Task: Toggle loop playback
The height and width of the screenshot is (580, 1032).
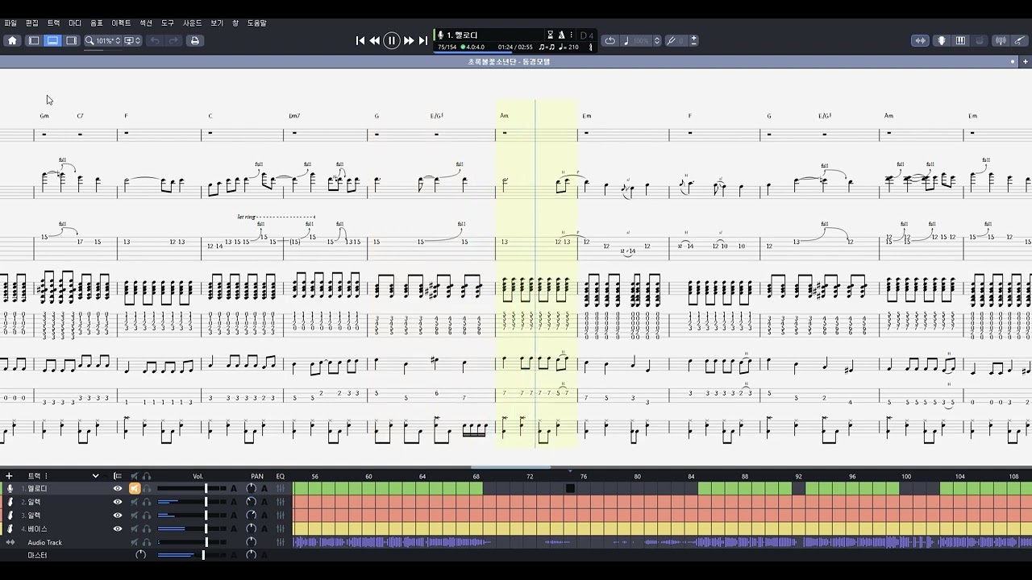Action: tap(610, 40)
